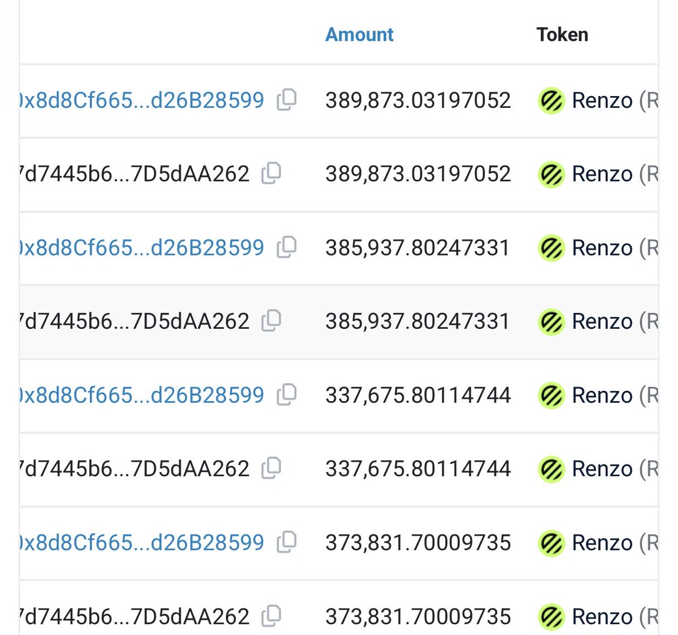Click address 7d7445b6...7D5dAA262 in 389,873.03197052 row
Viewport: 678px width, 635px height.
(134, 173)
